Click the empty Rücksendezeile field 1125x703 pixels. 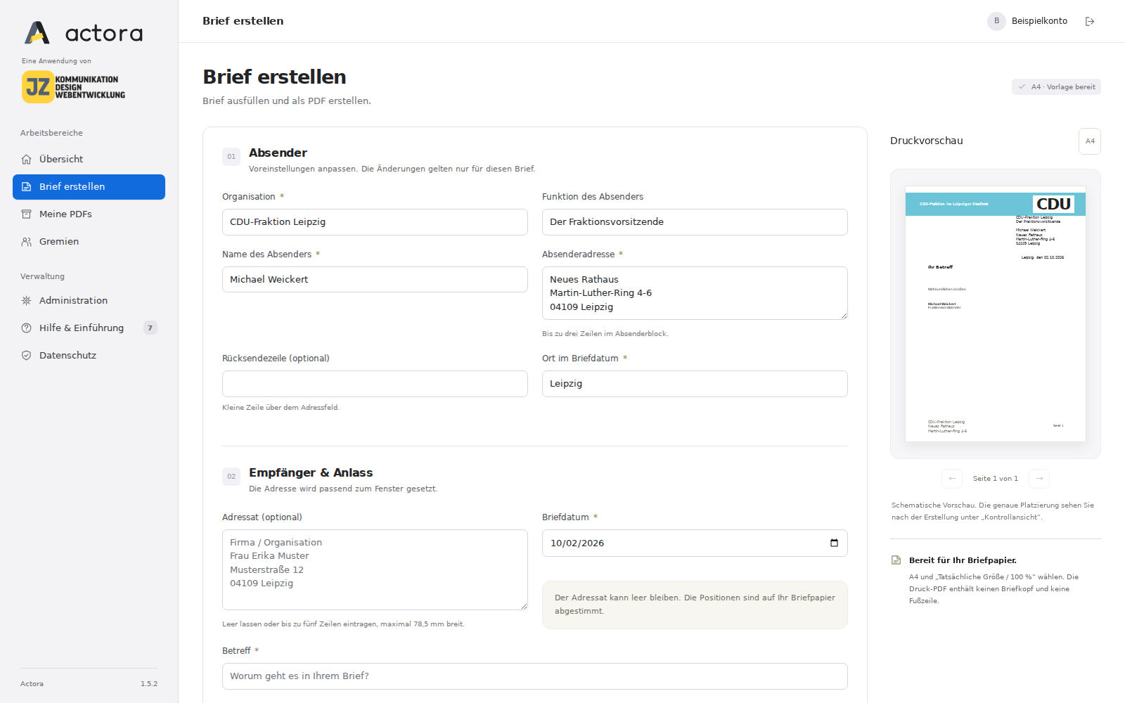pyautogui.click(x=375, y=384)
